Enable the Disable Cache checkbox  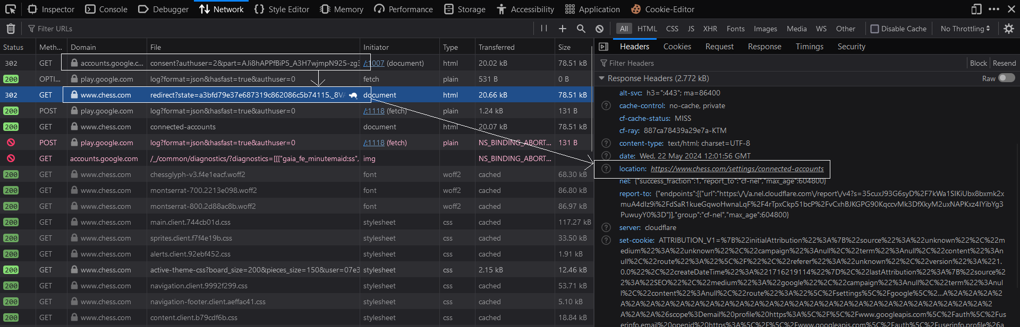(874, 29)
